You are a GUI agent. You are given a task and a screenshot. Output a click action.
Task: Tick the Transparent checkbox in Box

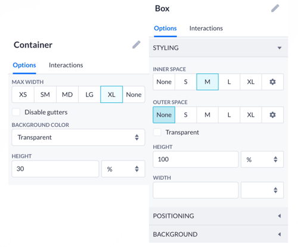pyautogui.click(x=157, y=132)
